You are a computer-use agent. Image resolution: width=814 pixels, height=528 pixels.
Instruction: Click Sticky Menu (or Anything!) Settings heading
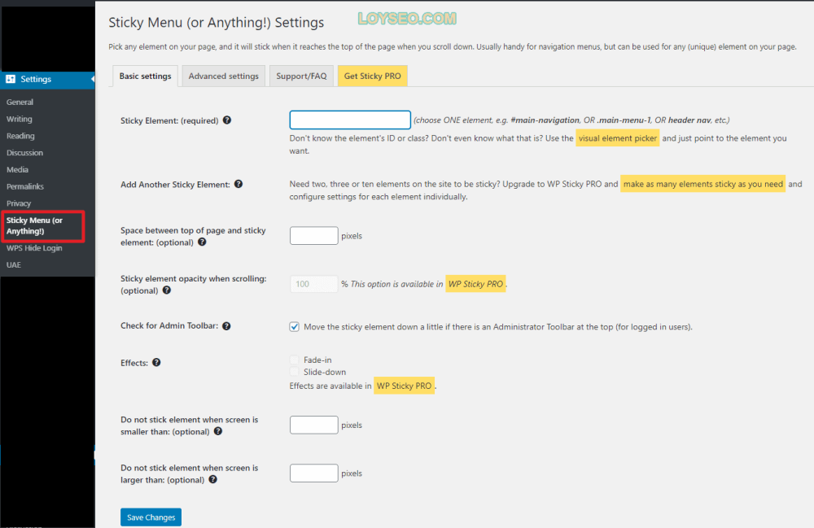tap(216, 22)
